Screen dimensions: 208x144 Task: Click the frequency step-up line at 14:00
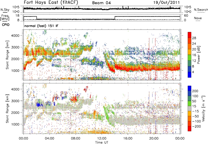tap(115, 18)
